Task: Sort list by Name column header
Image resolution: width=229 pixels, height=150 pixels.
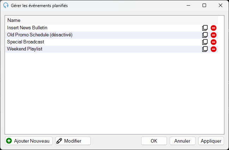Action: [x=112, y=20]
